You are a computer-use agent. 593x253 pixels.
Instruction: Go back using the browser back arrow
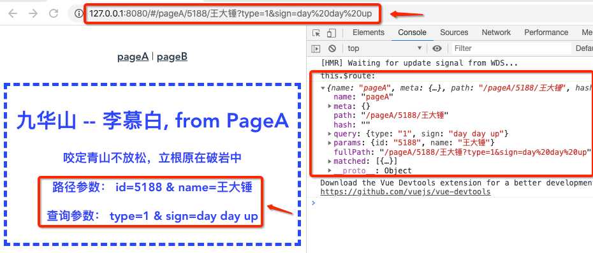[x=13, y=14]
